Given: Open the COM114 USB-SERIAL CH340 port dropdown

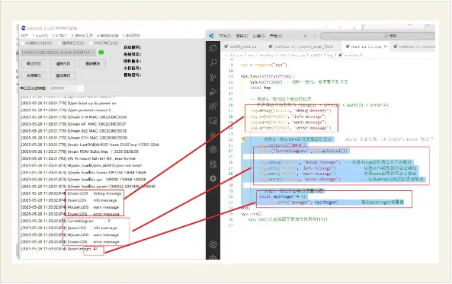Looking at the screenshot, I should (x=58, y=53).
